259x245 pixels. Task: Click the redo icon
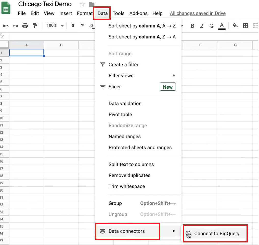pos(16,26)
